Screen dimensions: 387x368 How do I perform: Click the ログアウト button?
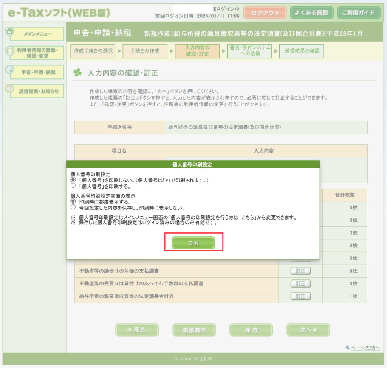pyautogui.click(x=265, y=13)
